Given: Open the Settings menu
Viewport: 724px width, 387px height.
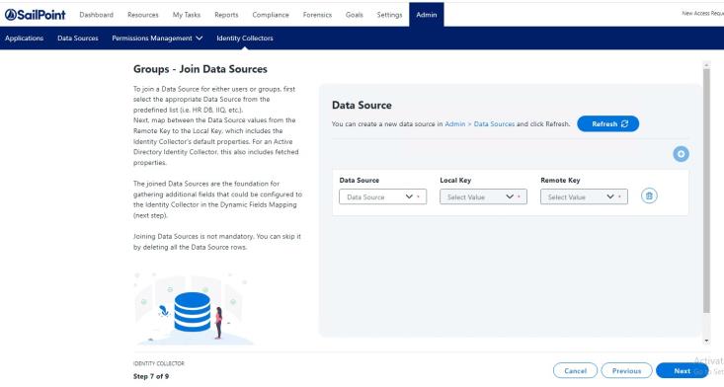Looking at the screenshot, I should click(x=389, y=15).
